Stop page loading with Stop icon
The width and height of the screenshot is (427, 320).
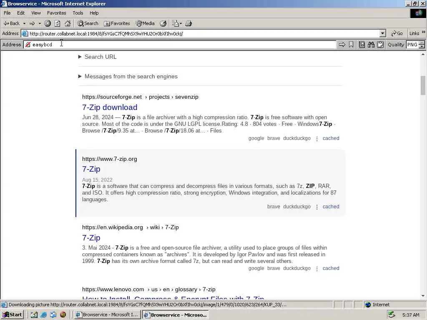[48, 23]
